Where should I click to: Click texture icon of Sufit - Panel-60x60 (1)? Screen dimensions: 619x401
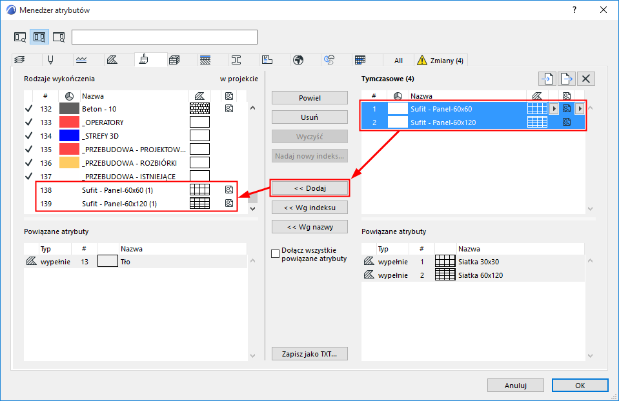pos(229,190)
